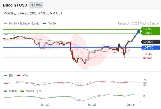
Task: Click the blue upward trend arrow
Action: [x=136, y=36]
